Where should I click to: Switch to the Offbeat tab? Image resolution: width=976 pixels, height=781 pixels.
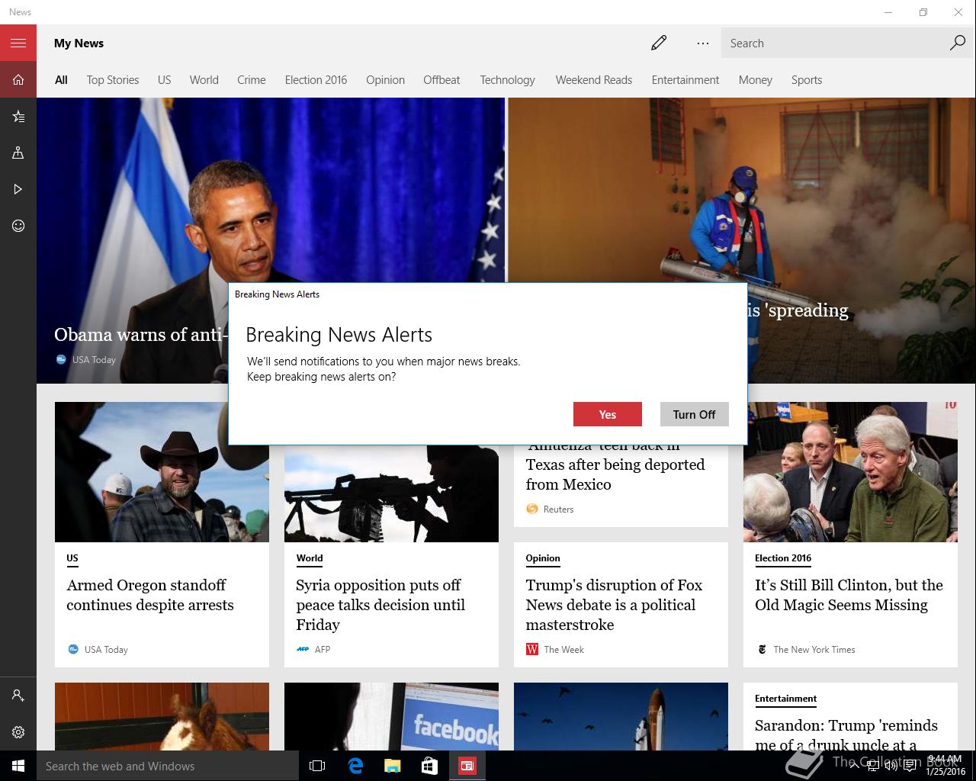(441, 79)
